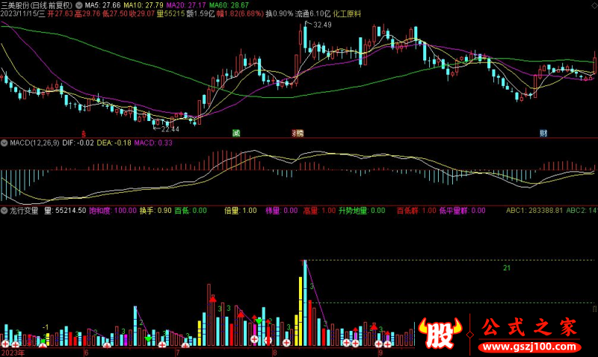
Task: Click the 高量: 1.00 value
Action: click(320, 211)
